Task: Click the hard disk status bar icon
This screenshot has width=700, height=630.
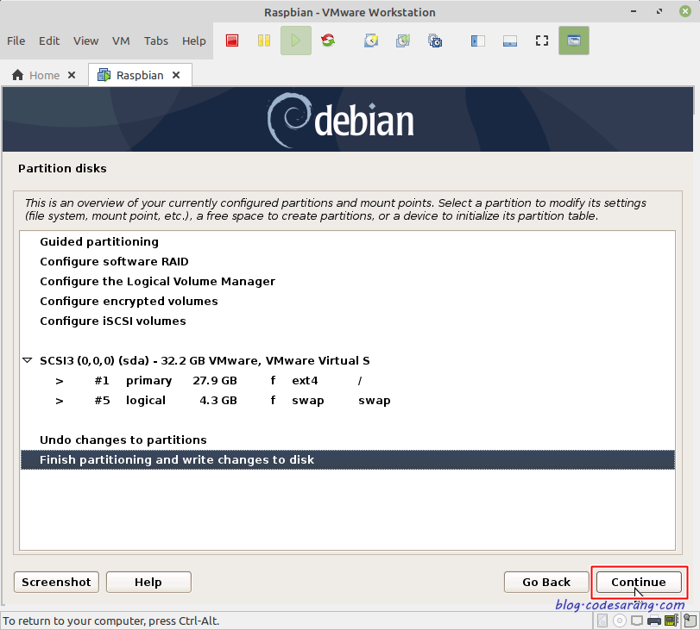Action: tap(602, 621)
